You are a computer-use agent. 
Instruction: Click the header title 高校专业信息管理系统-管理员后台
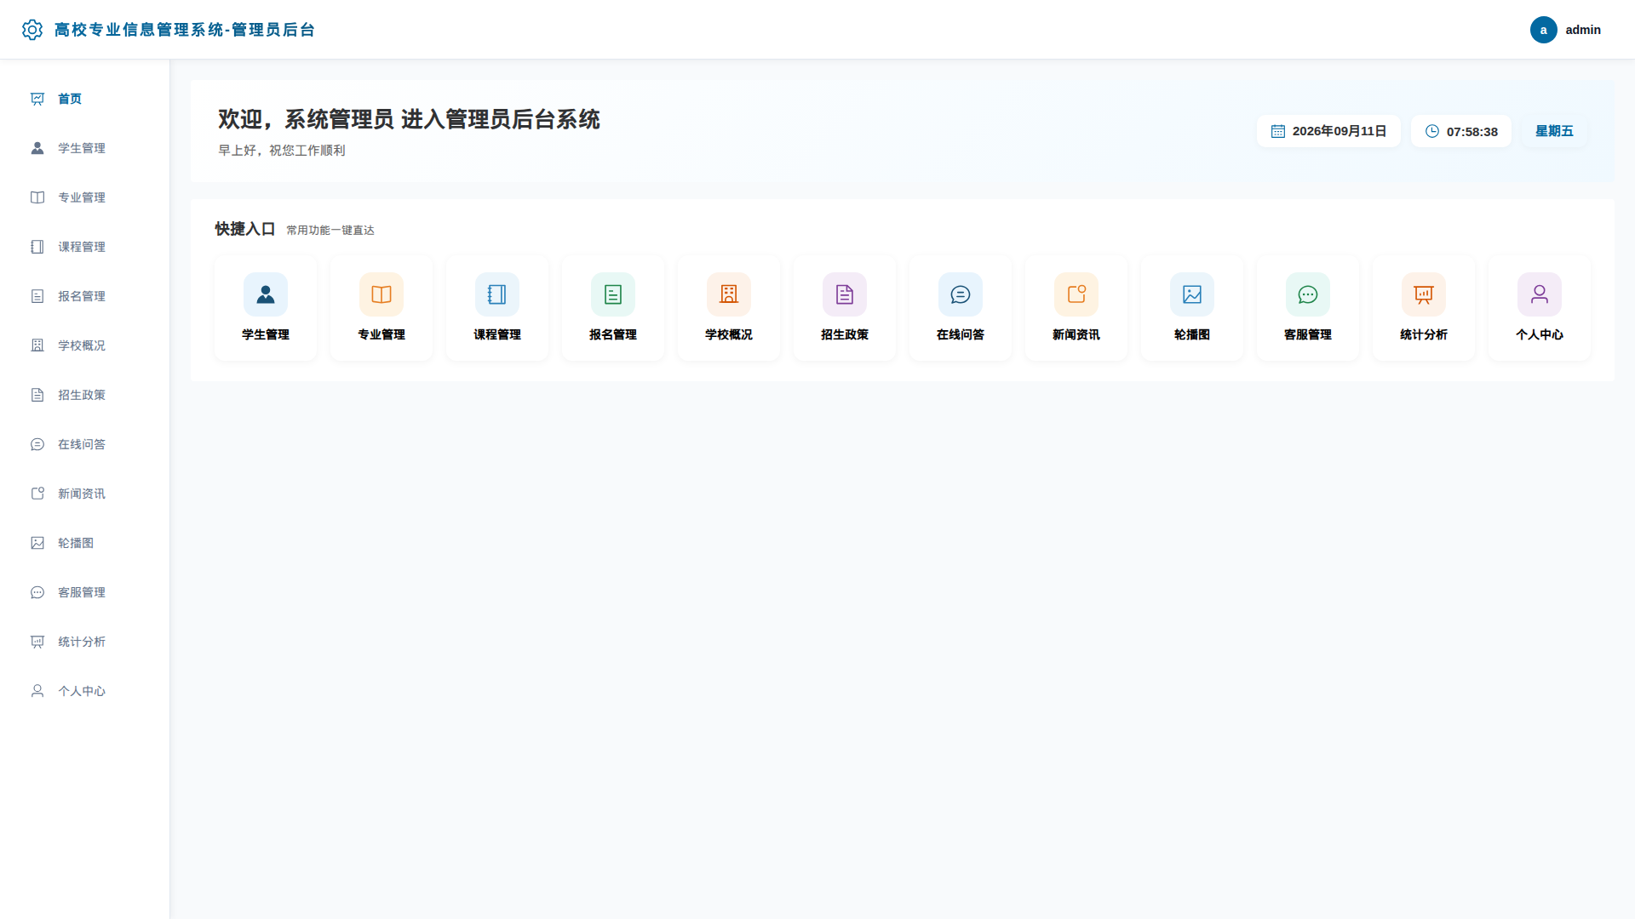pyautogui.click(x=185, y=30)
